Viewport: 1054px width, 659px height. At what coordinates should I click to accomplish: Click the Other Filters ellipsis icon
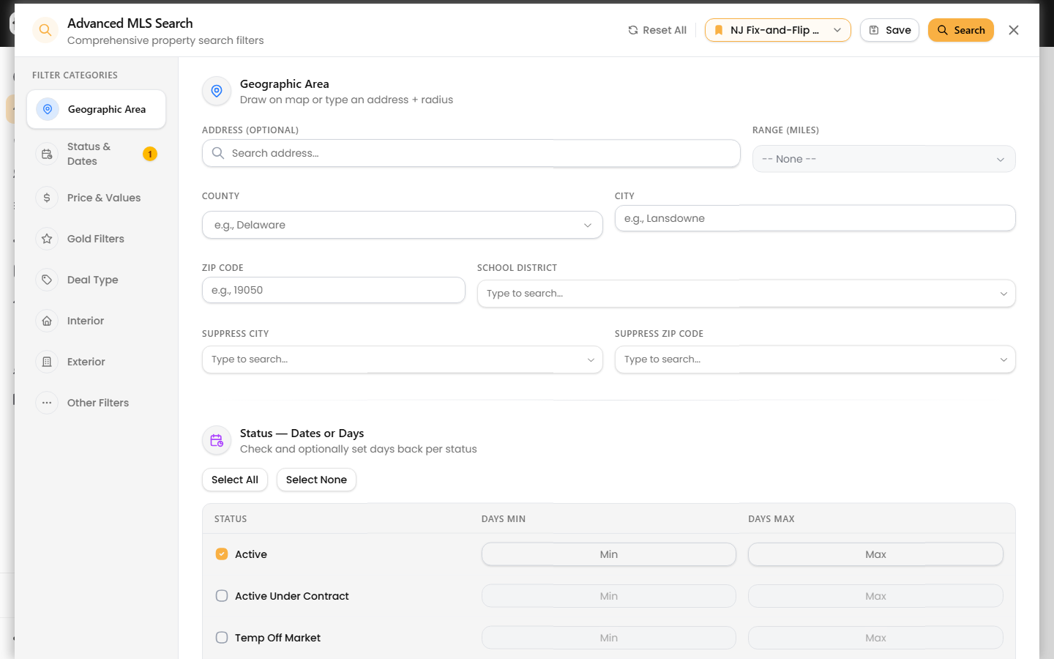[x=47, y=403]
